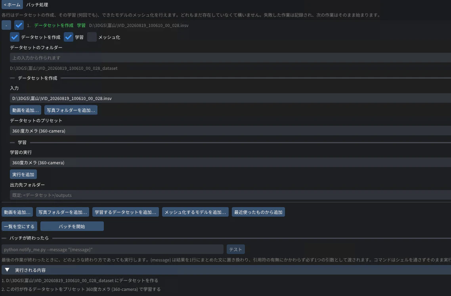
Task: Collapse row 1 with the minus button
Action: (x=6, y=25)
